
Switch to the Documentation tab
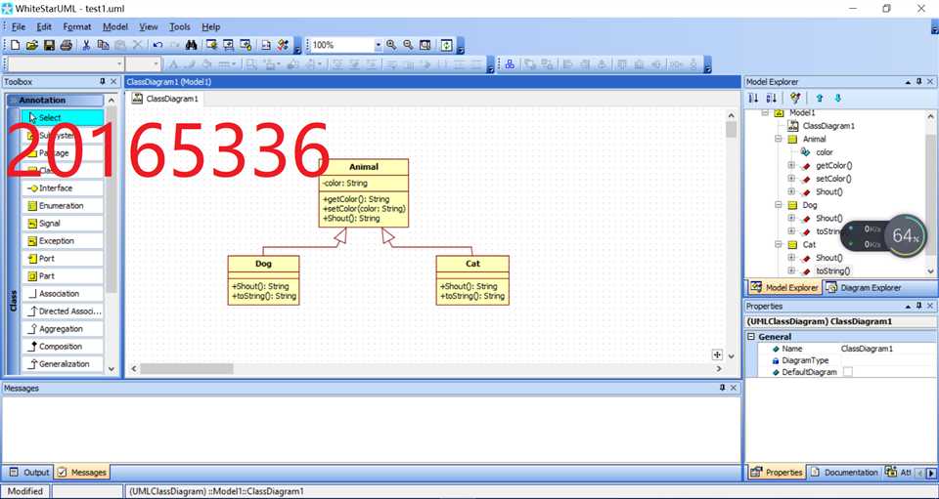(844, 472)
